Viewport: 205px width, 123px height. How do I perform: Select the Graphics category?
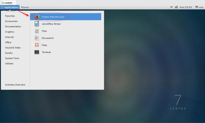(10, 32)
